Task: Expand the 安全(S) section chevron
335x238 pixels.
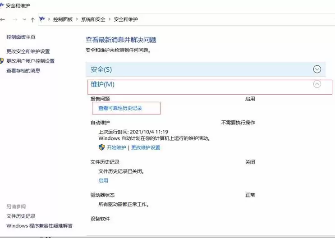Action: 317,69
